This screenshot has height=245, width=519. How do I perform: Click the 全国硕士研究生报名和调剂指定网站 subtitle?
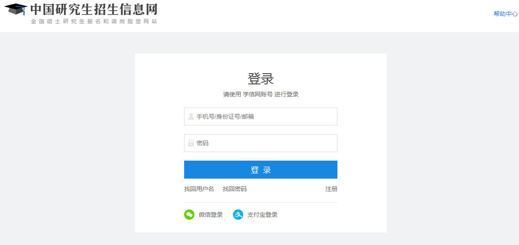tap(94, 21)
